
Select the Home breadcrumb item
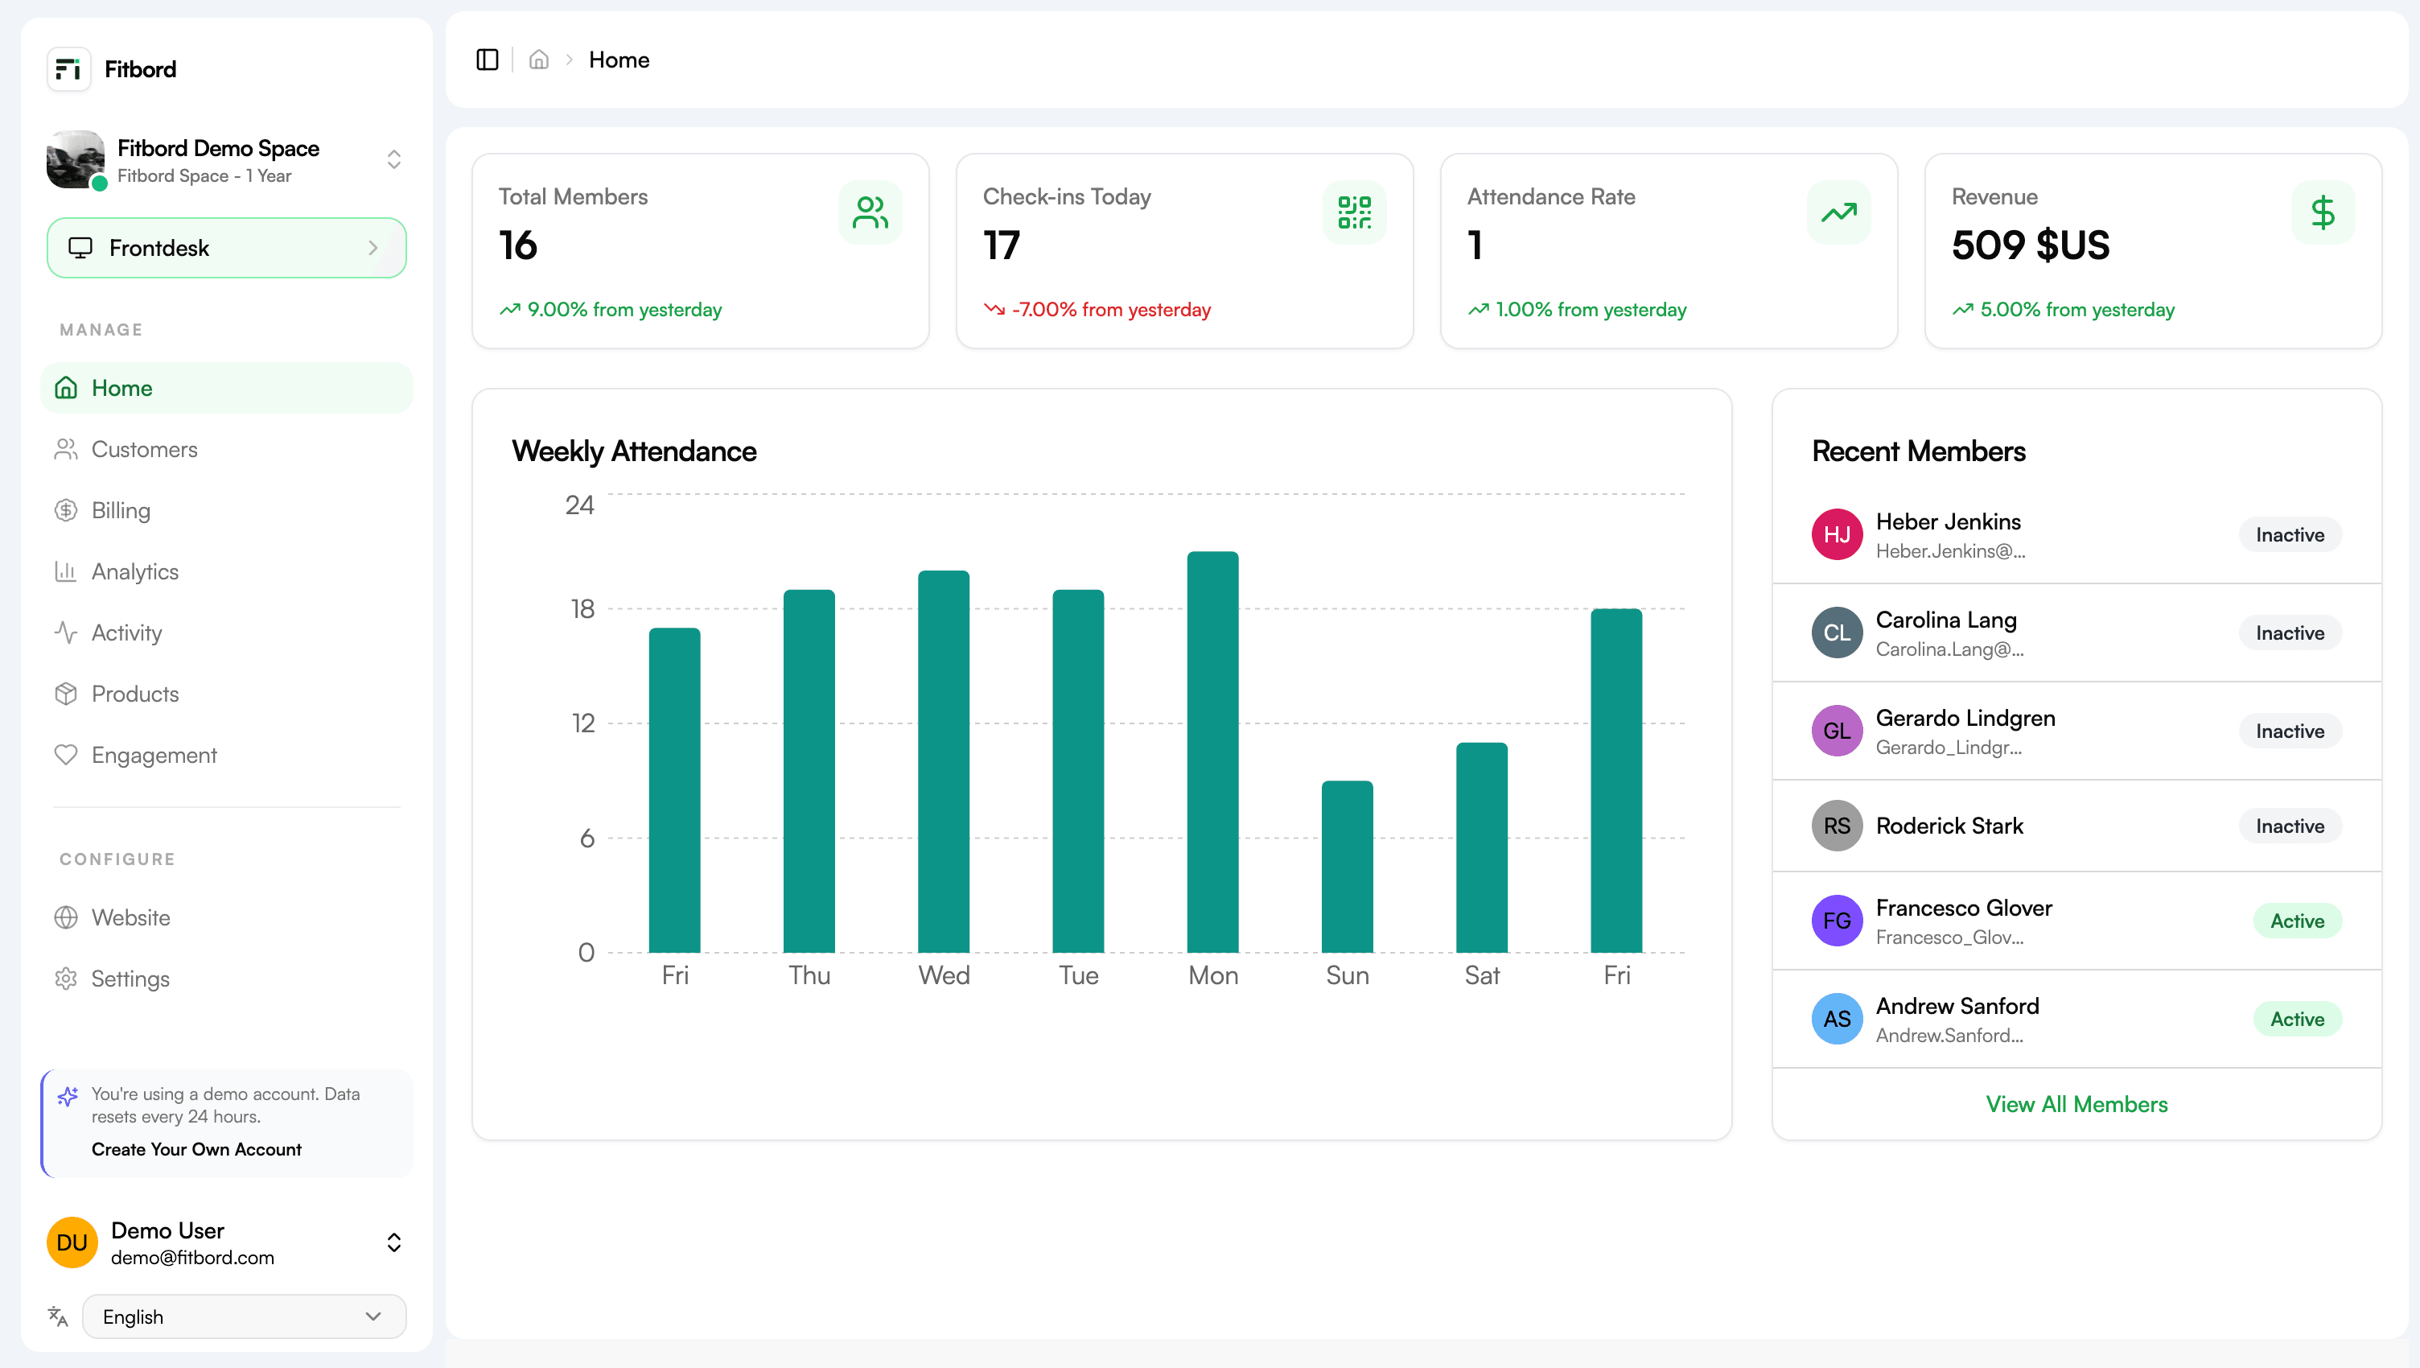pyautogui.click(x=619, y=60)
